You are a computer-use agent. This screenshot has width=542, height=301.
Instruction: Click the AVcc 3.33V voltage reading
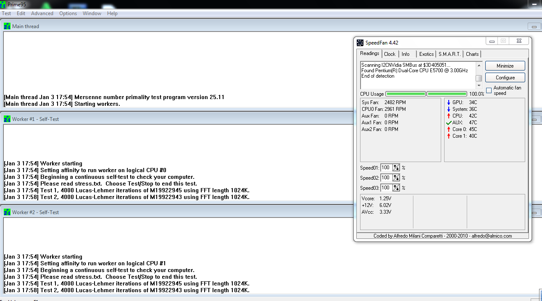pyautogui.click(x=376, y=212)
